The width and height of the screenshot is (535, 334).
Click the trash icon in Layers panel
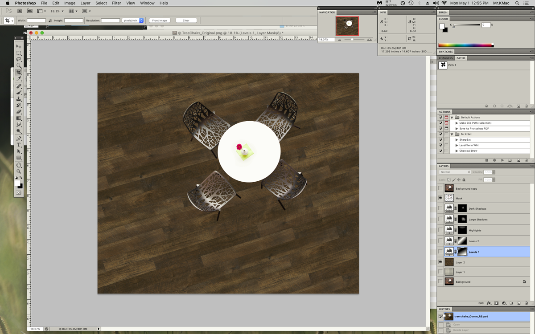tap(527, 303)
